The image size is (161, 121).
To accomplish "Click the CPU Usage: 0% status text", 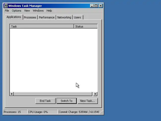I will (38, 112).
